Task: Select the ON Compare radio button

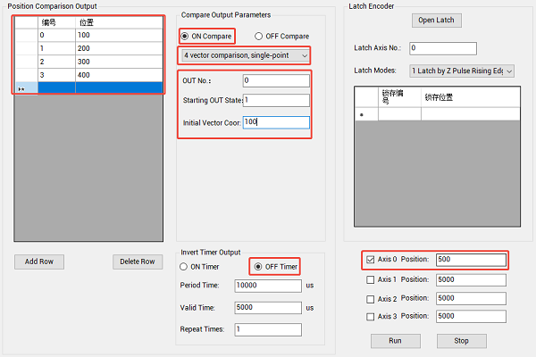Action: (186, 37)
